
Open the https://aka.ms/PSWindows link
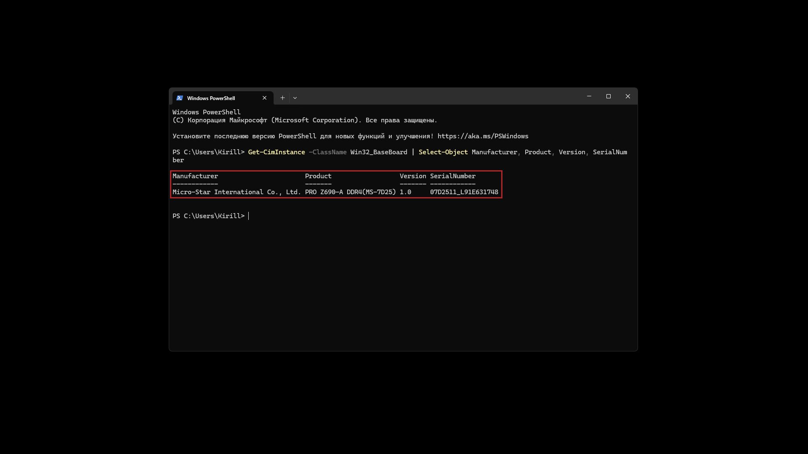(x=483, y=136)
